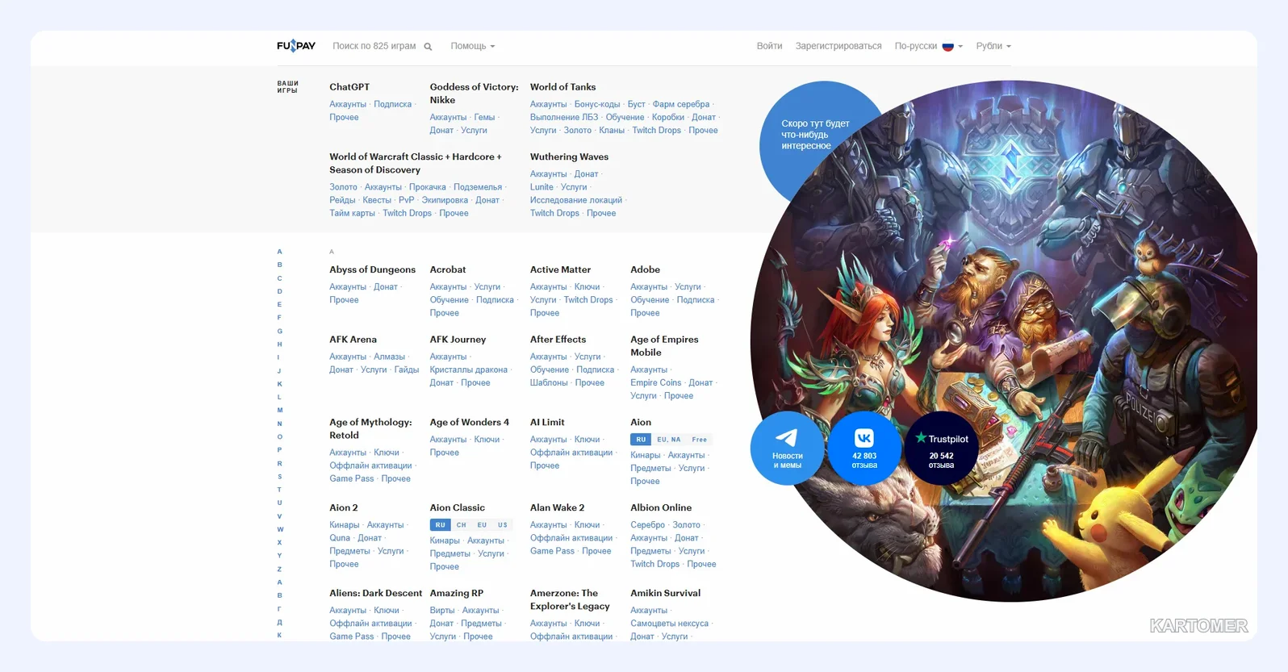
Task: Click Шаблоны under After Effects
Action: [549, 382]
